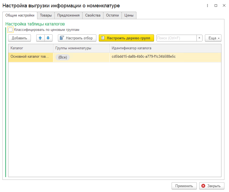Go to the Свойства tab

pos(93,15)
